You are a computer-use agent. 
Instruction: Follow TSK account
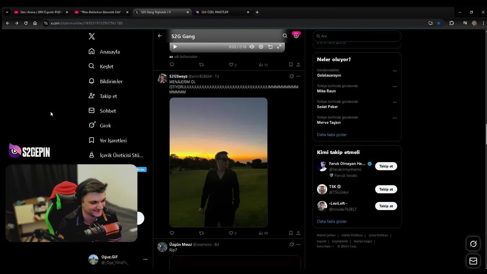coord(386,189)
